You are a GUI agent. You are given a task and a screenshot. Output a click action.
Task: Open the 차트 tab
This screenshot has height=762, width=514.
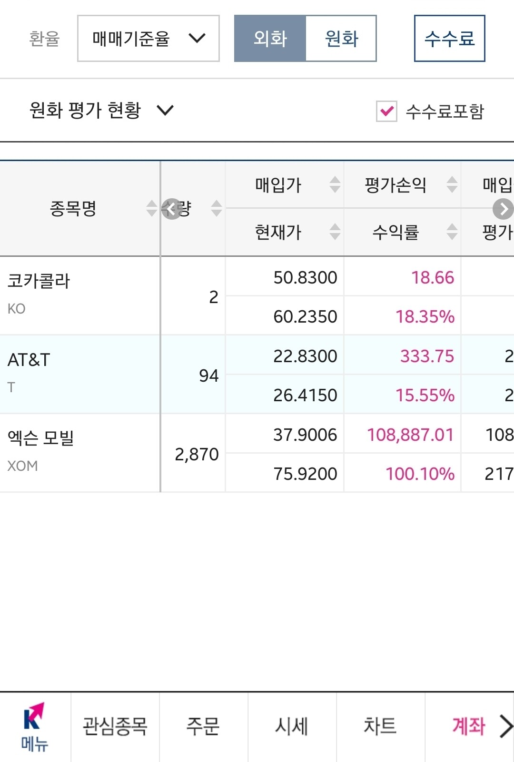380,727
